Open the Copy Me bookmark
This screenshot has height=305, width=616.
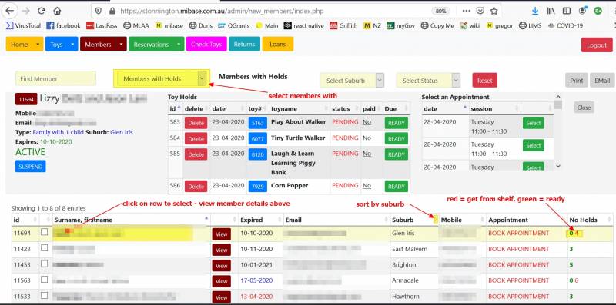point(437,25)
